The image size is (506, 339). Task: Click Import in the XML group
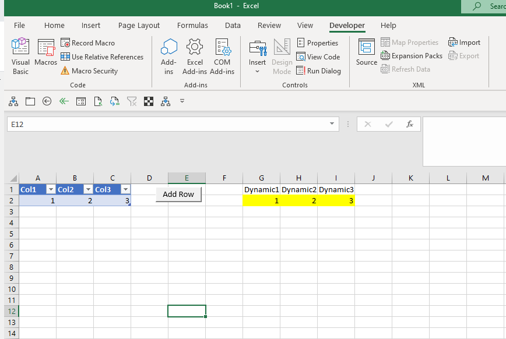coord(464,43)
